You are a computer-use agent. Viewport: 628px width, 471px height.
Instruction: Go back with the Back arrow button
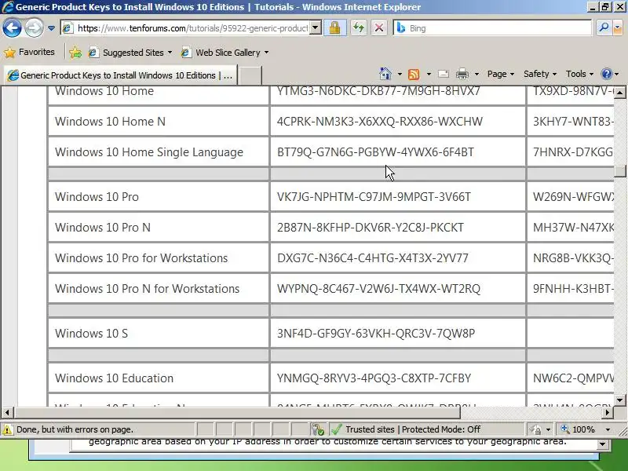click(x=12, y=28)
